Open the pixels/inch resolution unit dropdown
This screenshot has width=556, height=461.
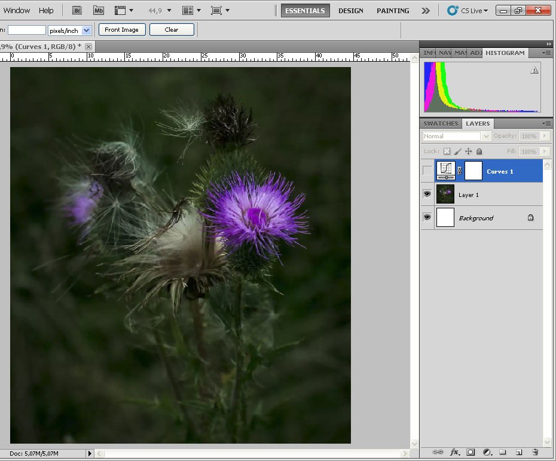86,30
